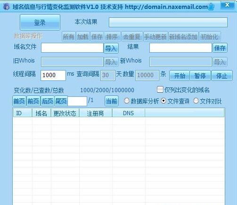The image size is (237, 205).
Task: Click the 登录 login button
Action: pos(40,23)
